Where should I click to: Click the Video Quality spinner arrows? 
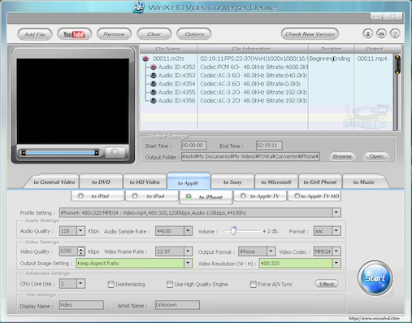[x=80, y=251]
